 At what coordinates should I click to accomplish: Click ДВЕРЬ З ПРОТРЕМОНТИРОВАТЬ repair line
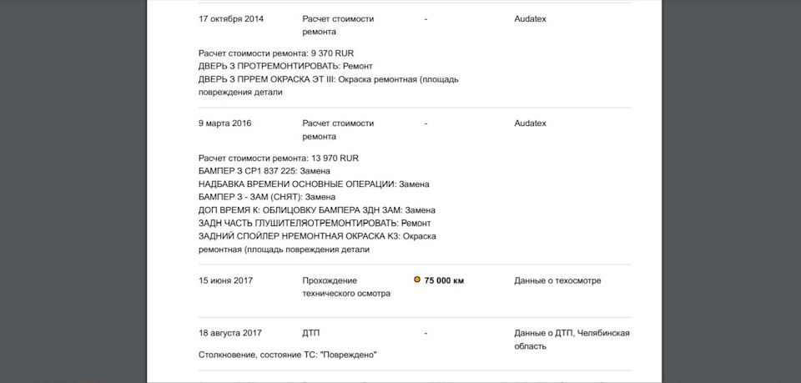[x=285, y=66]
